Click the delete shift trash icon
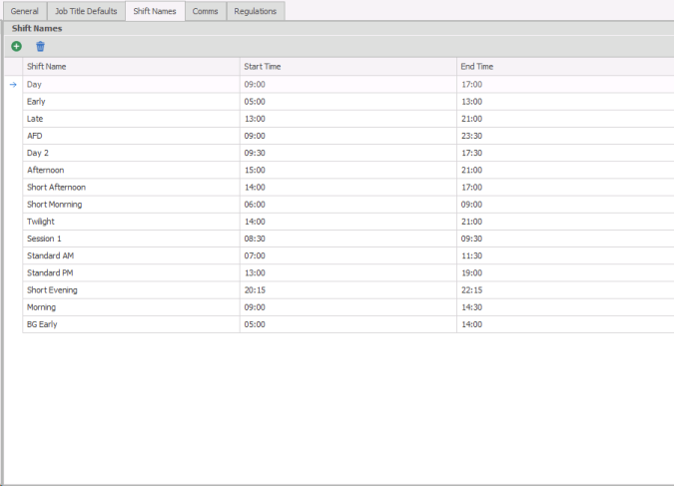 coord(41,47)
